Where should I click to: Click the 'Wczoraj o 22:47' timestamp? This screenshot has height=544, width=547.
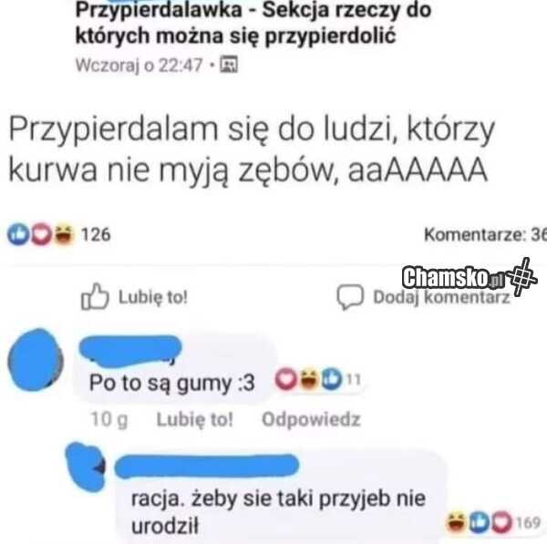tap(139, 65)
